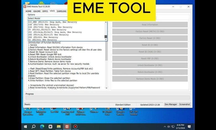Open UFI - UFS ToolBox desktop shortcut
Screen dimensions: 216x130
(x=133, y=111)
